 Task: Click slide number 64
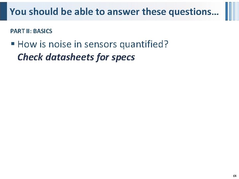pyautogui.click(x=235, y=176)
